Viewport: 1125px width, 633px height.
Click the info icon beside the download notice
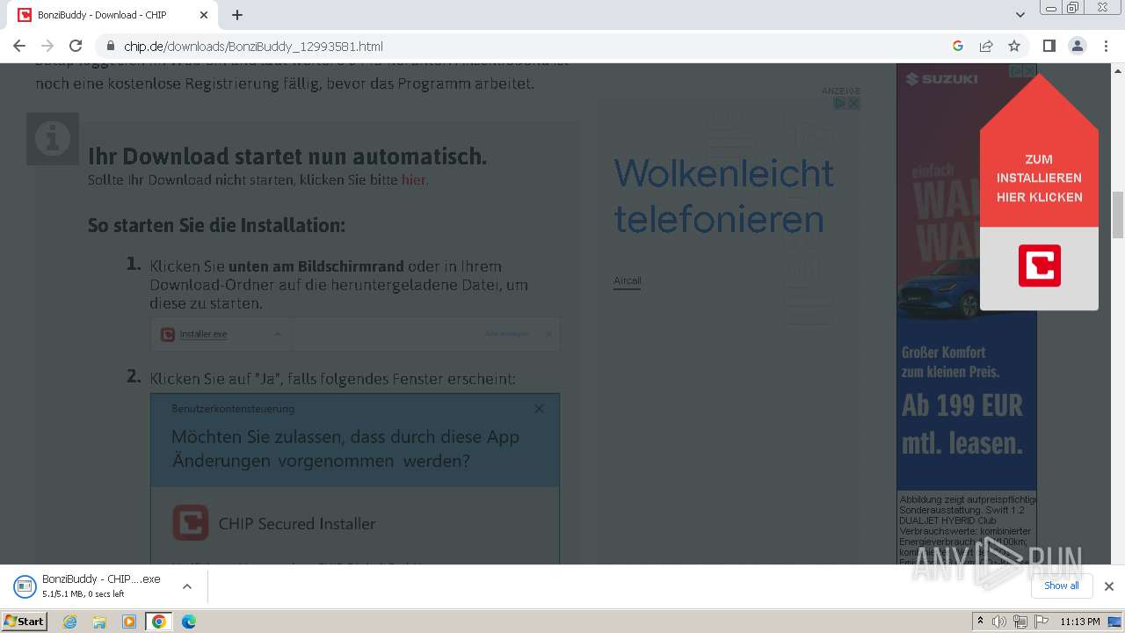[53, 139]
